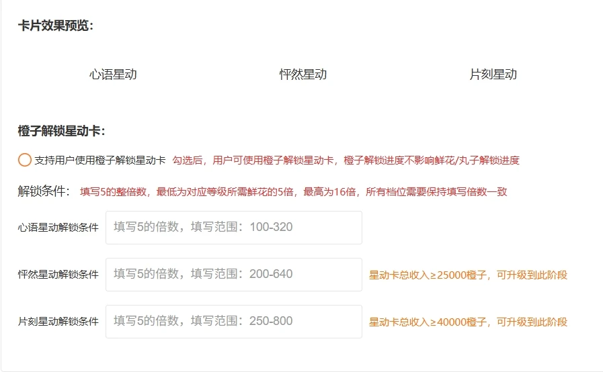Viewport: 603px width, 372px height.
Task: Click the orange ≥40000橙子 upgrade hint
Action: pyautogui.click(x=468, y=322)
